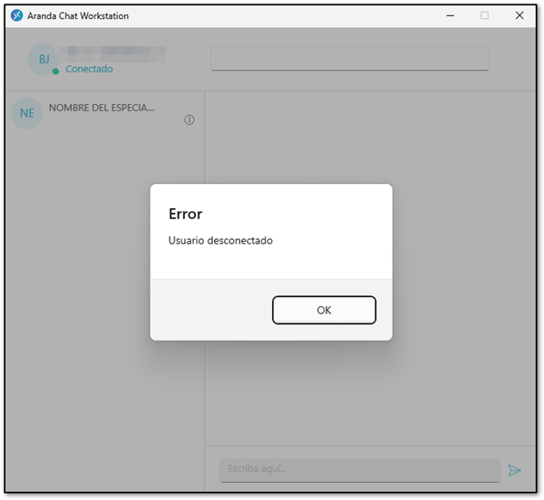The height and width of the screenshot is (500, 544).
Task: Click the 'Usuario desconectado' message text
Action: click(220, 241)
